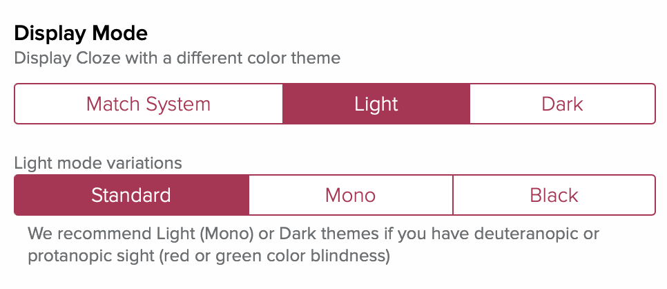Choose the Black light mode variation
Screen dimensions: 667x289
[554, 195]
